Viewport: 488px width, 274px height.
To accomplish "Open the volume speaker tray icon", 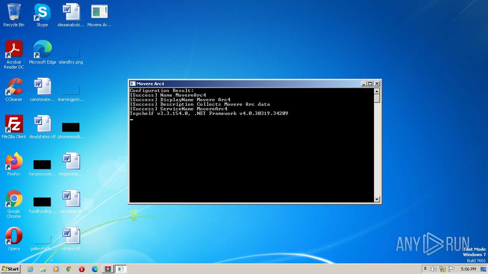I will click(x=433, y=269).
